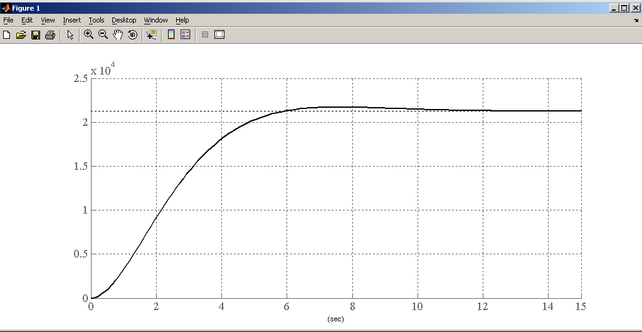This screenshot has height=332, width=642.
Task: Open the File menu
Action: [x=8, y=20]
